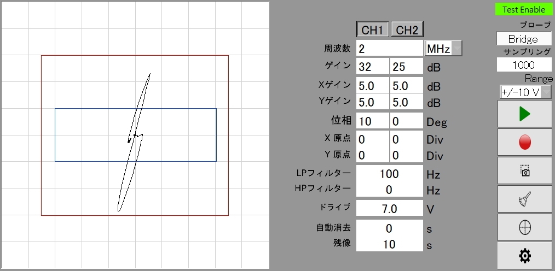Switch to the CH2 channel tab
This screenshot has width=555, height=271.
[407, 30]
